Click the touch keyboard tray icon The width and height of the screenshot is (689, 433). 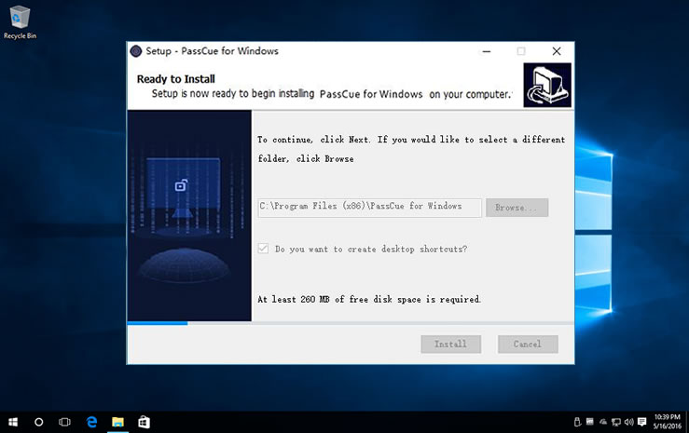click(589, 422)
